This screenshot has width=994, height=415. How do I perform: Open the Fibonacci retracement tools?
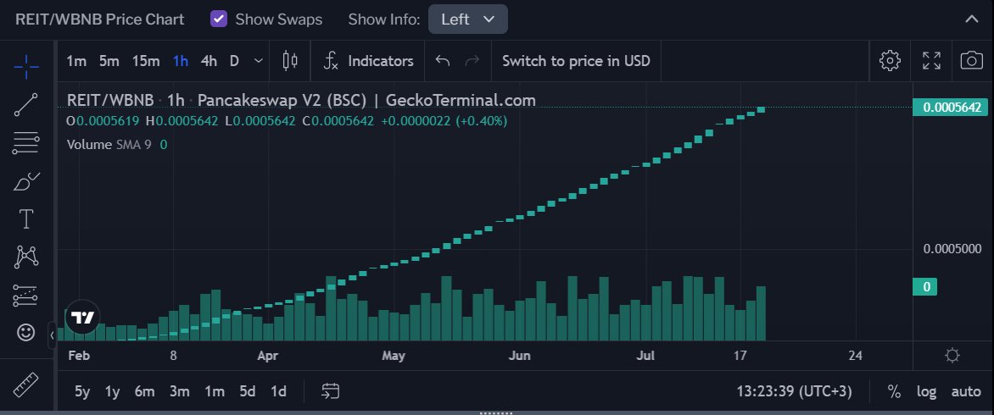(26, 144)
